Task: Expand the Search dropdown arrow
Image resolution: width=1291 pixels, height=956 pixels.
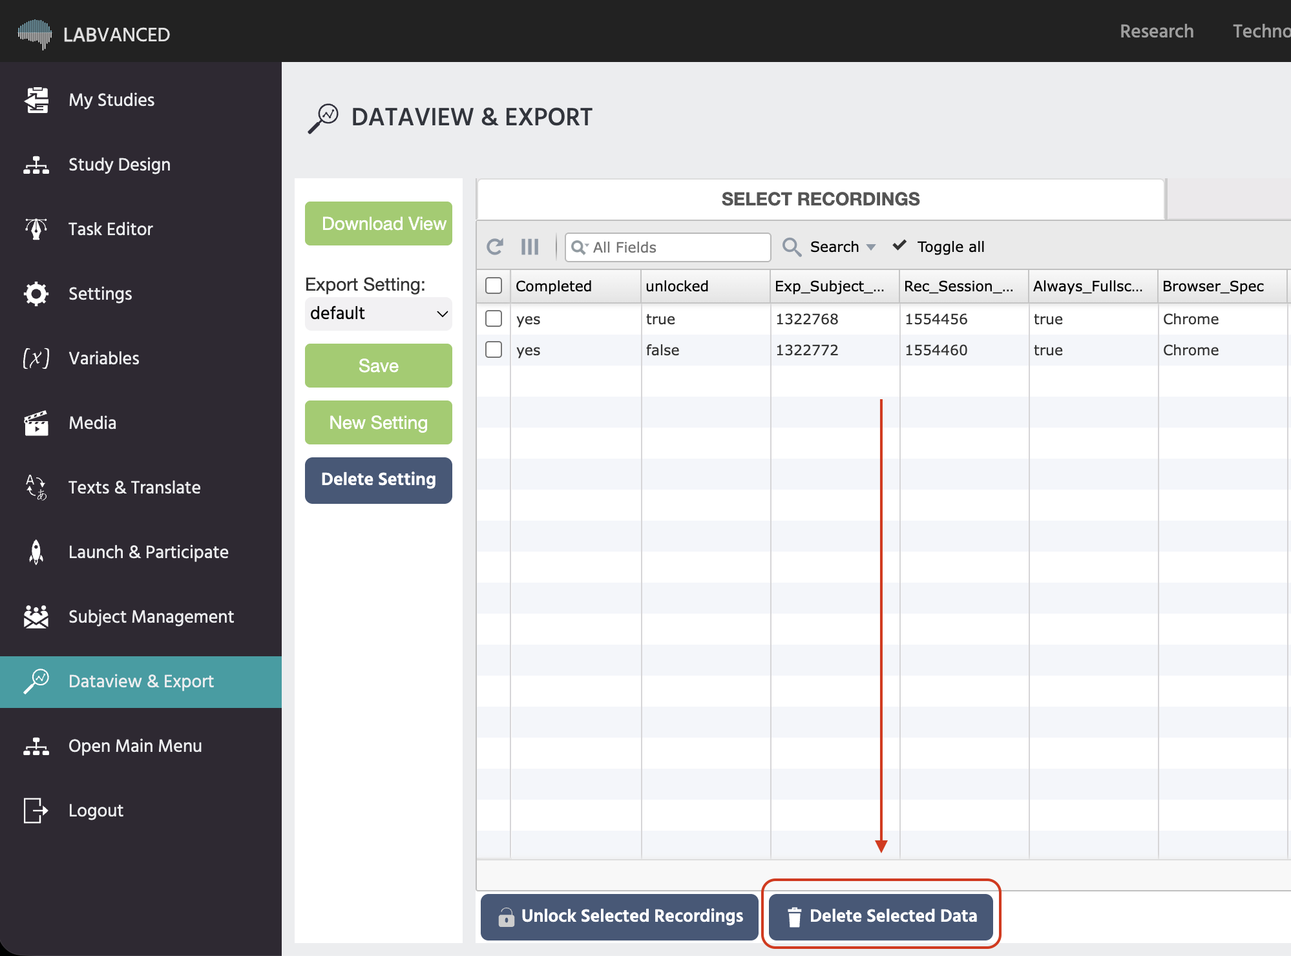Action: tap(871, 247)
